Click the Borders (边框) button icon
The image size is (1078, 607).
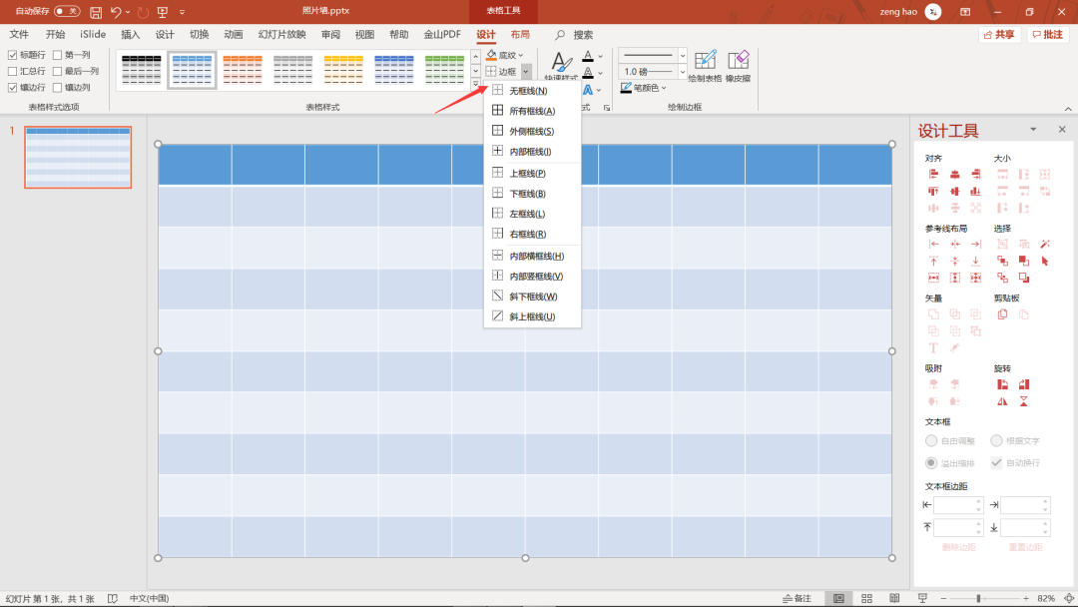coord(501,72)
